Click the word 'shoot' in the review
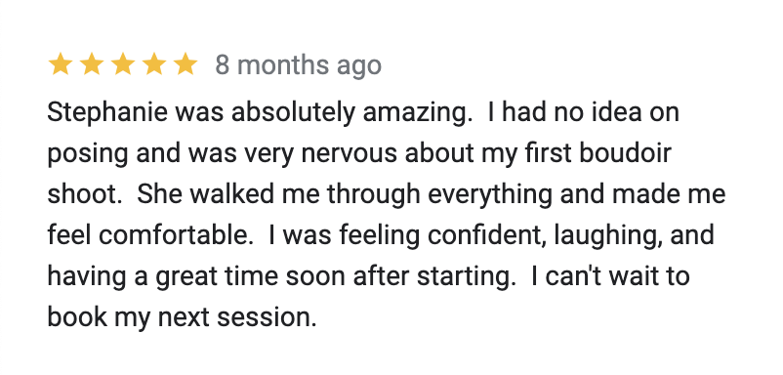783x375 pixels. point(82,194)
